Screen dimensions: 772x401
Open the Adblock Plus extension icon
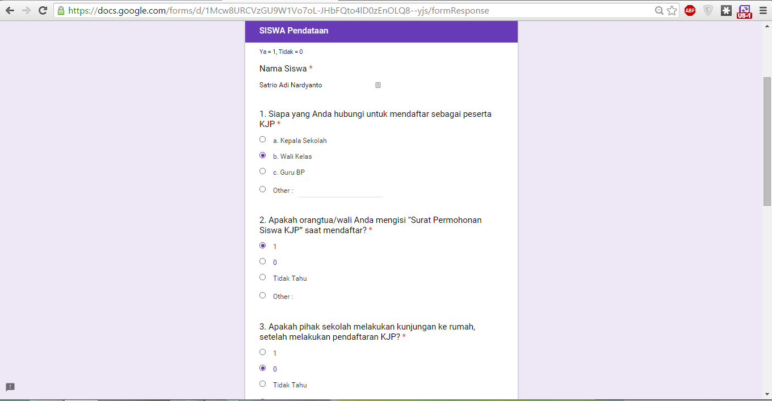pos(690,10)
